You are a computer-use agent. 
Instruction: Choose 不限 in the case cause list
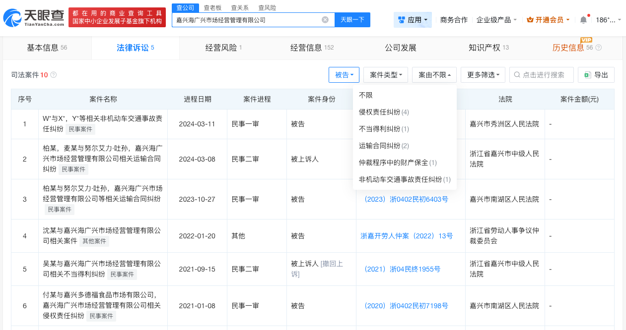(405, 95)
